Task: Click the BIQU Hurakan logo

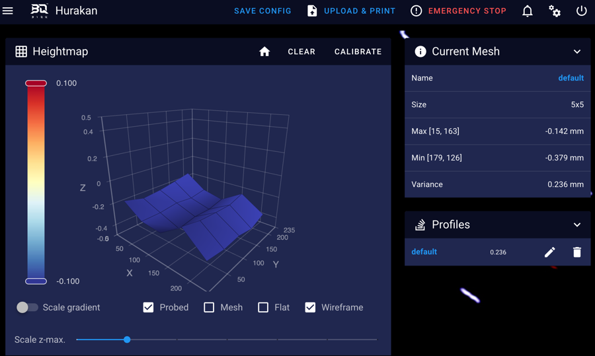Action: (x=40, y=11)
